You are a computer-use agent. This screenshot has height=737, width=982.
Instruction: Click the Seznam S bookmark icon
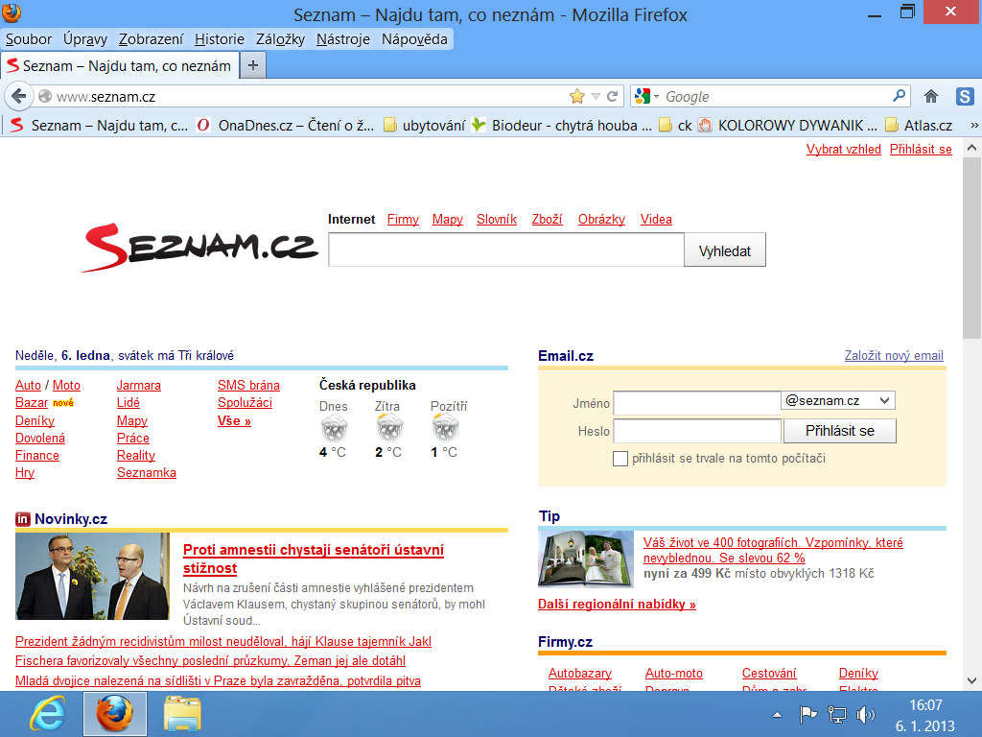(17, 126)
